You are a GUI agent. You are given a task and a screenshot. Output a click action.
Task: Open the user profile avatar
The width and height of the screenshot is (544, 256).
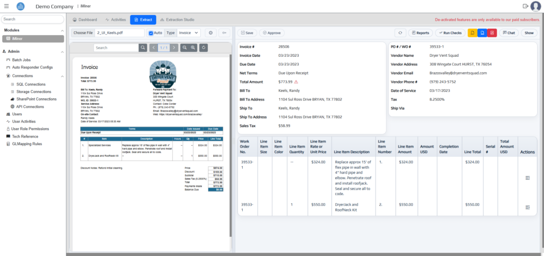[535, 6]
